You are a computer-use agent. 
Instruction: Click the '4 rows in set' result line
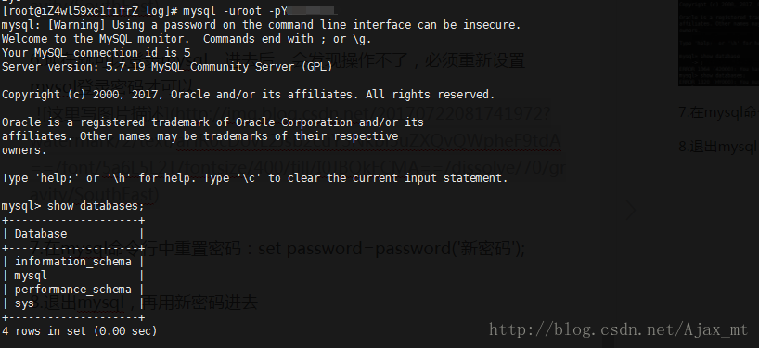click(80, 331)
